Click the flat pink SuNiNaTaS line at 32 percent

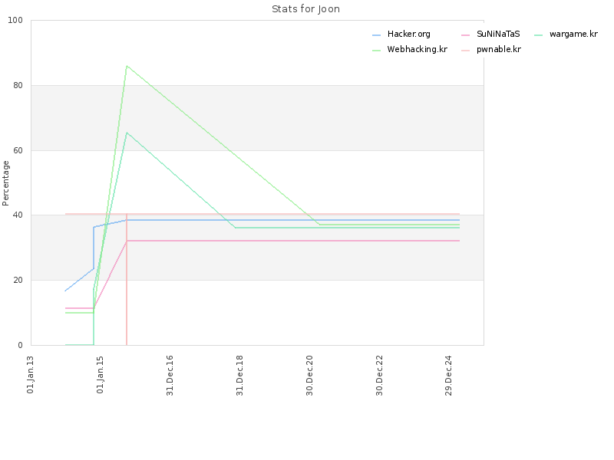(293, 241)
